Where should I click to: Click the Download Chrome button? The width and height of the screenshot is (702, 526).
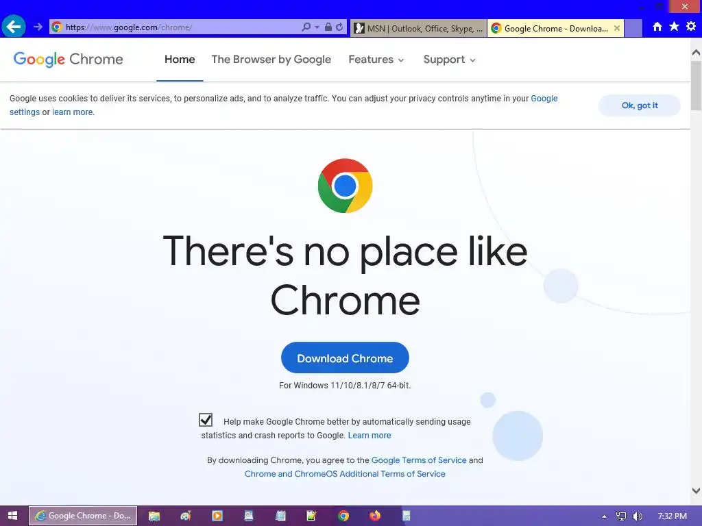346,358
